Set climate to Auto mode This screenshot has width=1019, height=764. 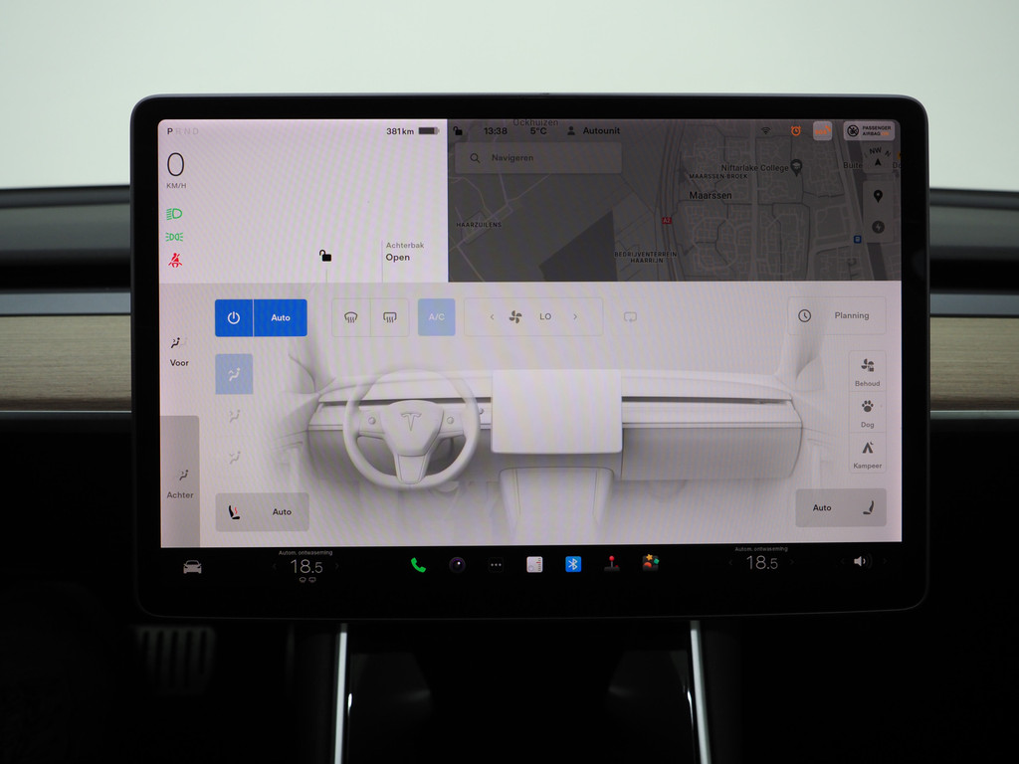[x=280, y=317]
